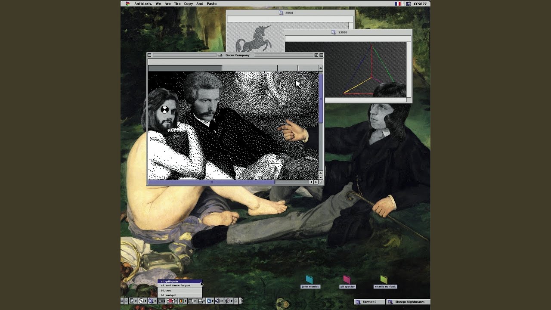Click the third column header in Circus Company
This screenshot has width=551, height=310.
point(288,68)
